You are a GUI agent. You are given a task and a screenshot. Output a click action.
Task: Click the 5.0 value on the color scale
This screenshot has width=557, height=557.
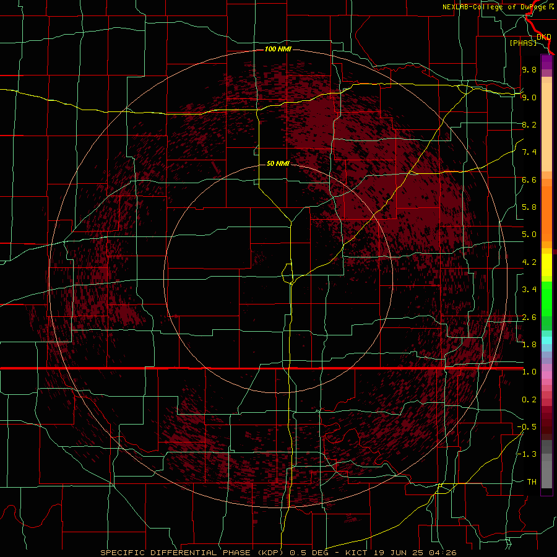pos(529,235)
